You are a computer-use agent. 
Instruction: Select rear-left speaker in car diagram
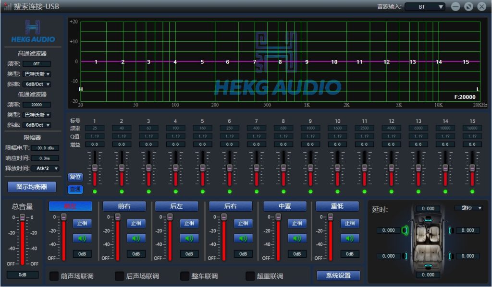[x=406, y=256]
